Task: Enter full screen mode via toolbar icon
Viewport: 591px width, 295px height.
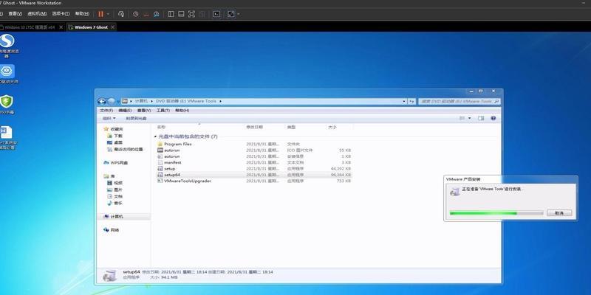Action: [191, 14]
